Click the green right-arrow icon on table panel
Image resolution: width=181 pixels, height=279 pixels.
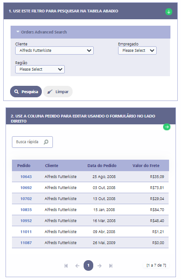167,127
